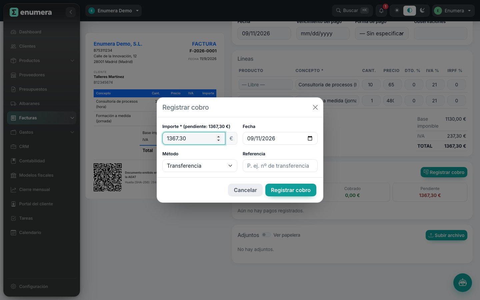This screenshot has height=300, width=480.
Task: Click Cancelar in the dialog
Action: click(x=245, y=190)
